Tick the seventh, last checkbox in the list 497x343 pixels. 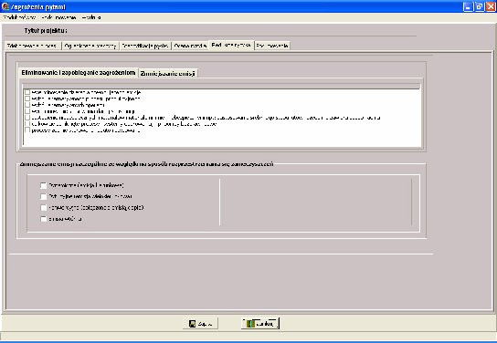[x=27, y=130]
